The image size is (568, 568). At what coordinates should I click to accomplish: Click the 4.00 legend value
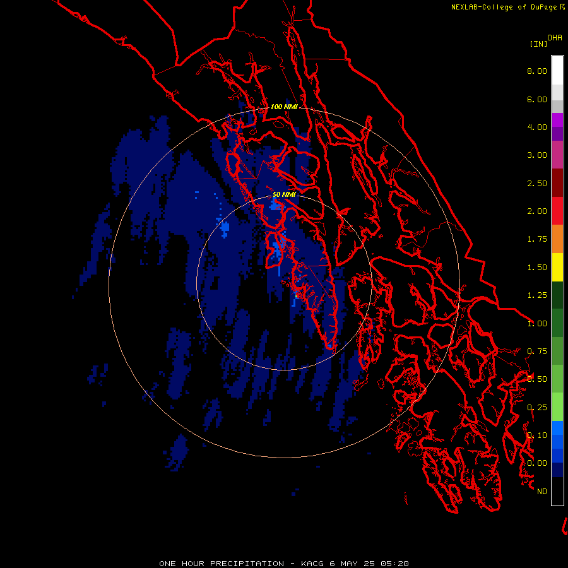pyautogui.click(x=537, y=127)
